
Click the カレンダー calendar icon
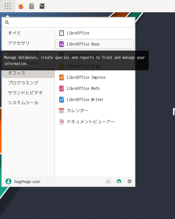click(x=62, y=111)
